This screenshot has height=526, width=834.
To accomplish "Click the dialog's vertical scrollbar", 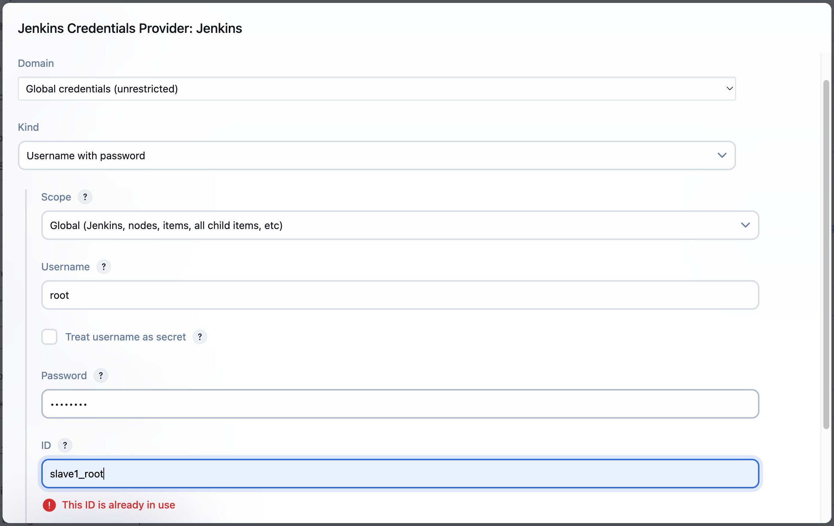I will click(x=826, y=254).
